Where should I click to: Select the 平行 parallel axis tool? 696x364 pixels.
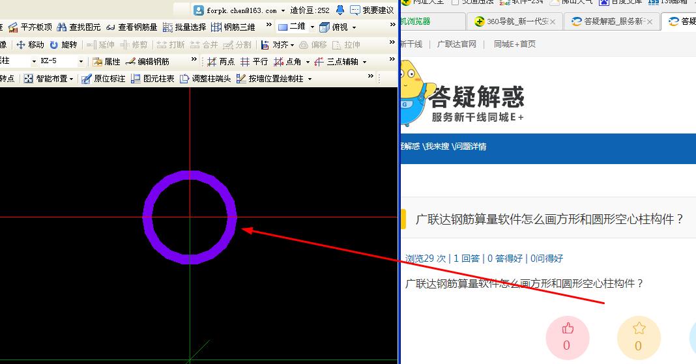tap(254, 62)
